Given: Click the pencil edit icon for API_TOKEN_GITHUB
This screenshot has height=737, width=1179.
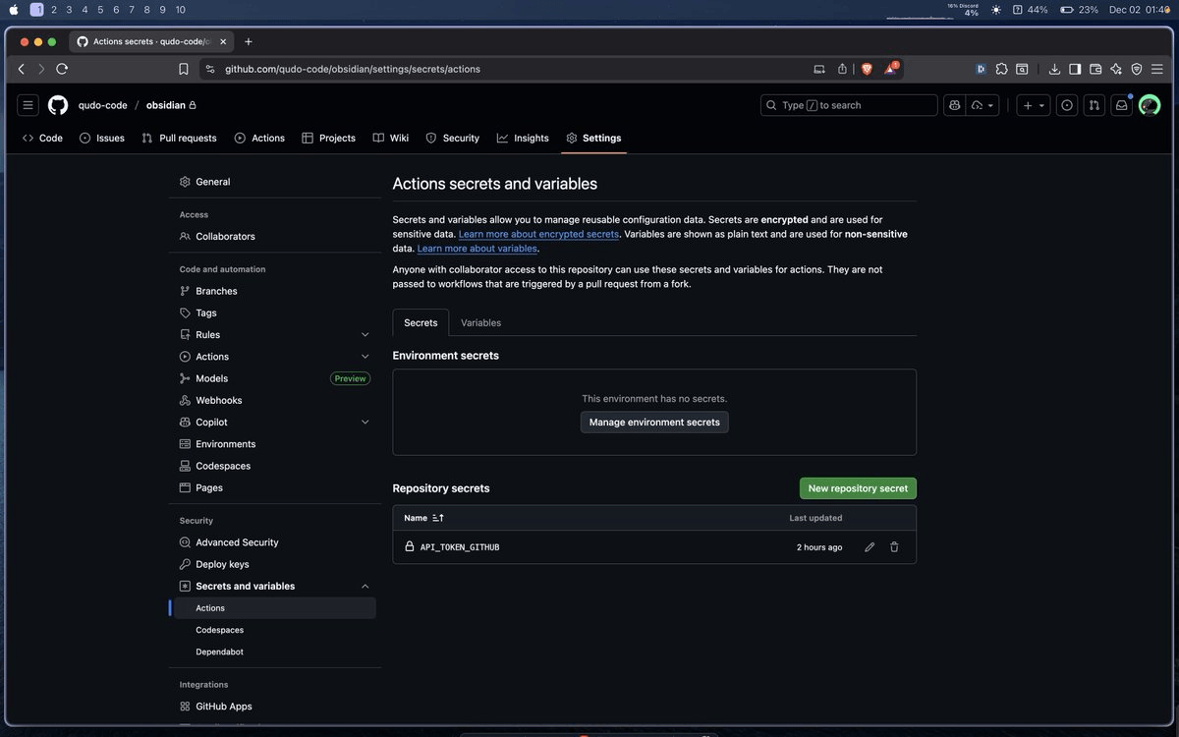Looking at the screenshot, I should pos(870,547).
